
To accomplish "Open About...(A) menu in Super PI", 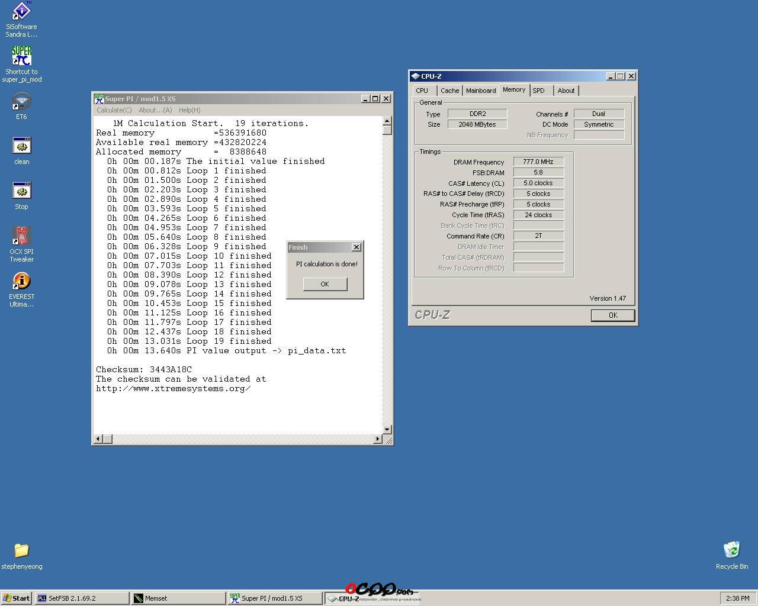I will [x=155, y=110].
